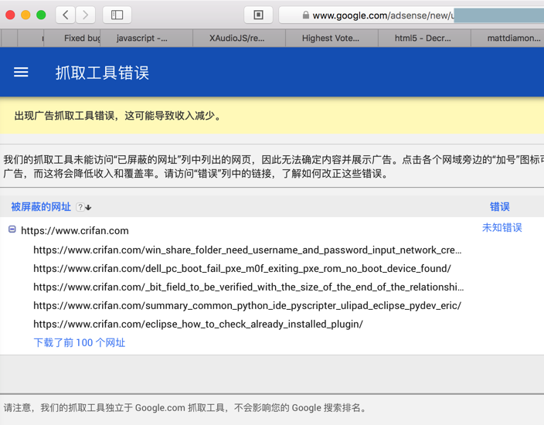Click the eclipse_how_to_check_already_installed_plugin URL row
The width and height of the screenshot is (544, 425).
pos(198,324)
